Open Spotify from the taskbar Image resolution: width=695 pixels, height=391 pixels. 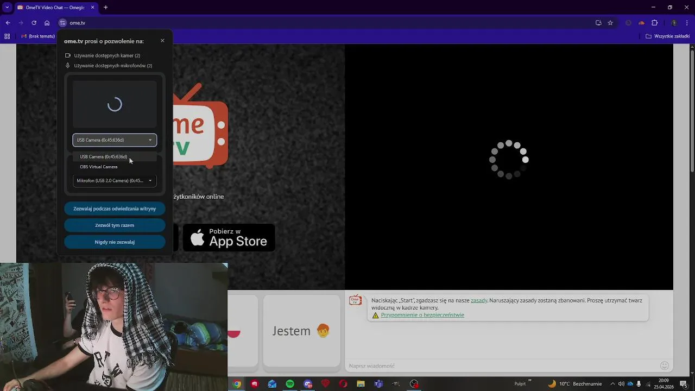click(289, 384)
